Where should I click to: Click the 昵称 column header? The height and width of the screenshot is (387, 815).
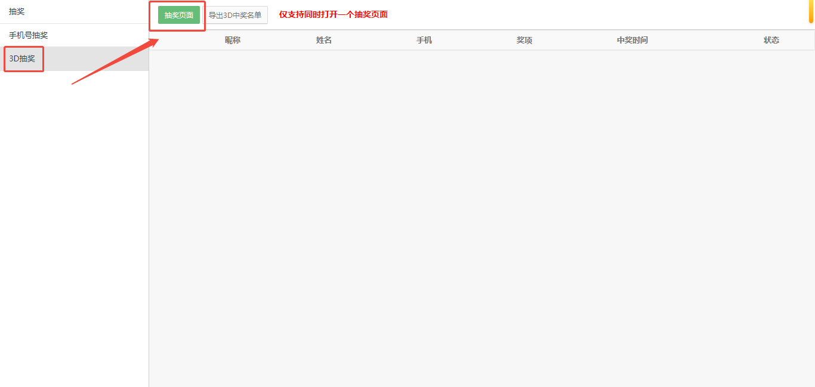click(233, 40)
